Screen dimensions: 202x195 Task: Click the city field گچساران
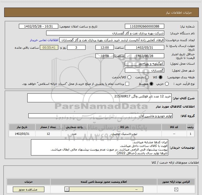pyautogui.click(x=144, y=70)
